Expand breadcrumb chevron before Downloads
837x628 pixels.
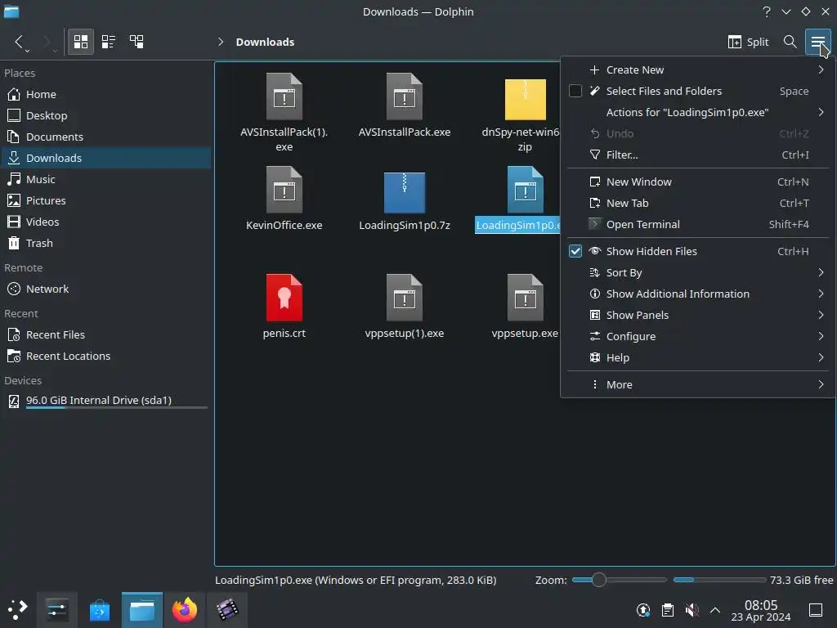coord(221,42)
